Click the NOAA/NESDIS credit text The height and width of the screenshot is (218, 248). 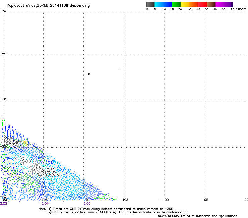[x=197, y=216]
